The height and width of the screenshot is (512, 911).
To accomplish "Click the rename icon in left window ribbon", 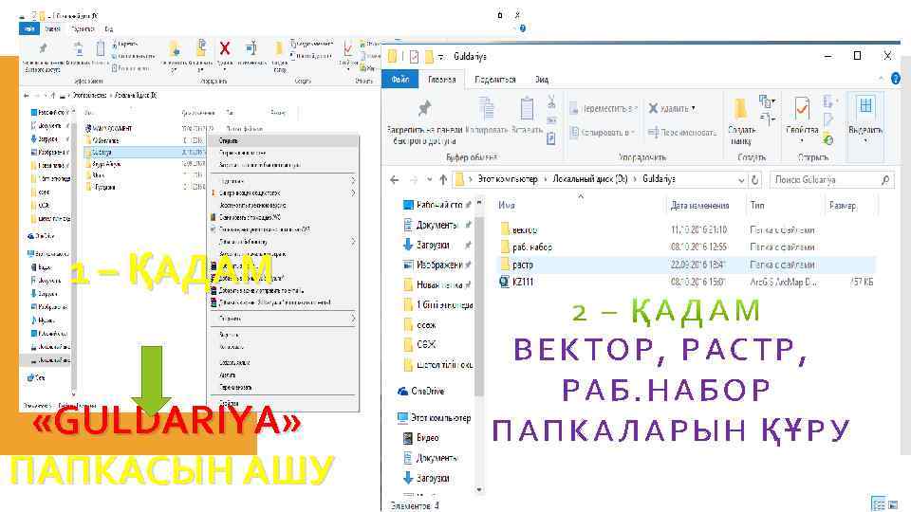I will click(x=251, y=48).
